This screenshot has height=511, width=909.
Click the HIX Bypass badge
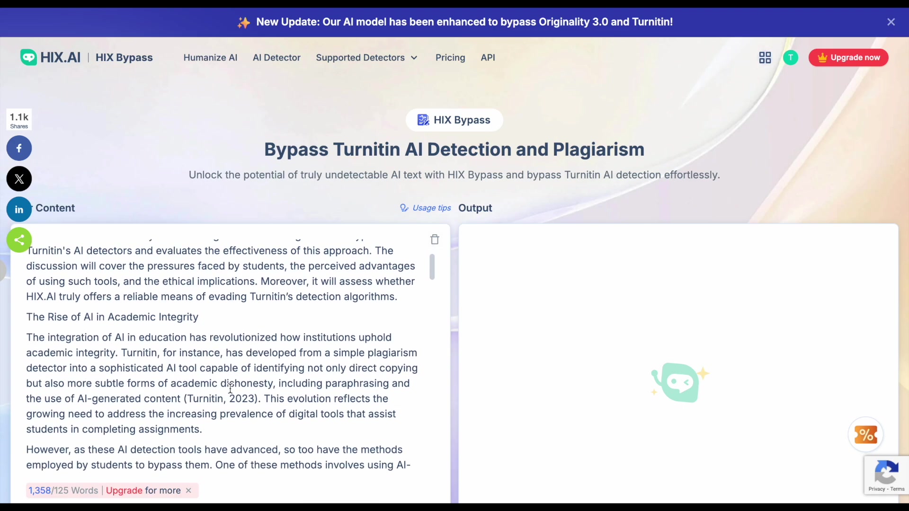pyautogui.click(x=454, y=120)
